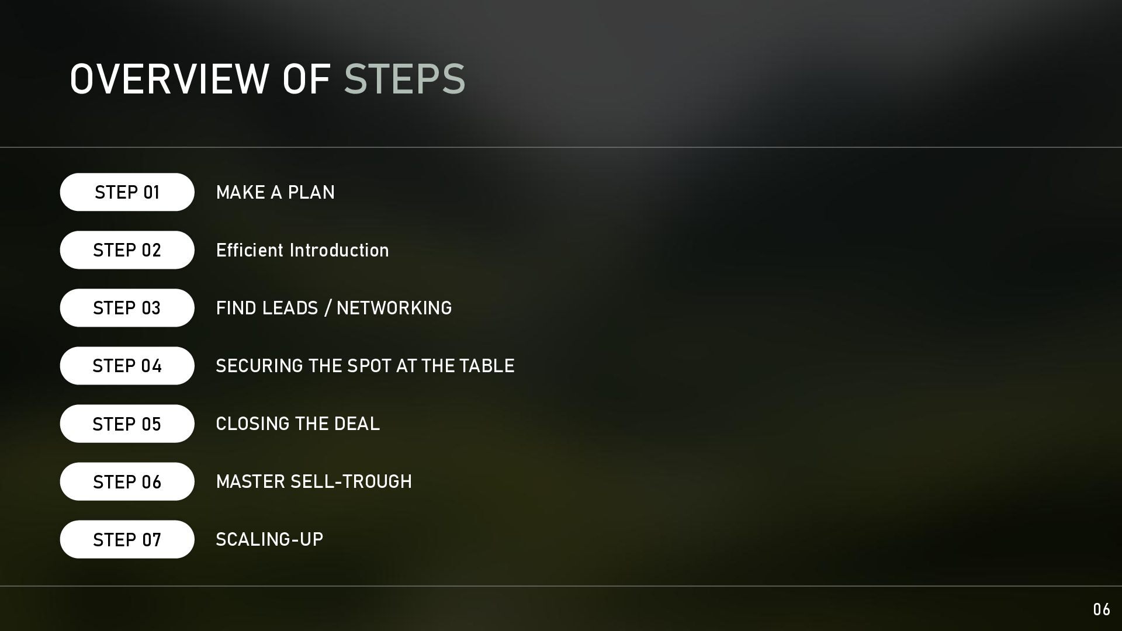Click the horizontal divider below the title

(561, 147)
